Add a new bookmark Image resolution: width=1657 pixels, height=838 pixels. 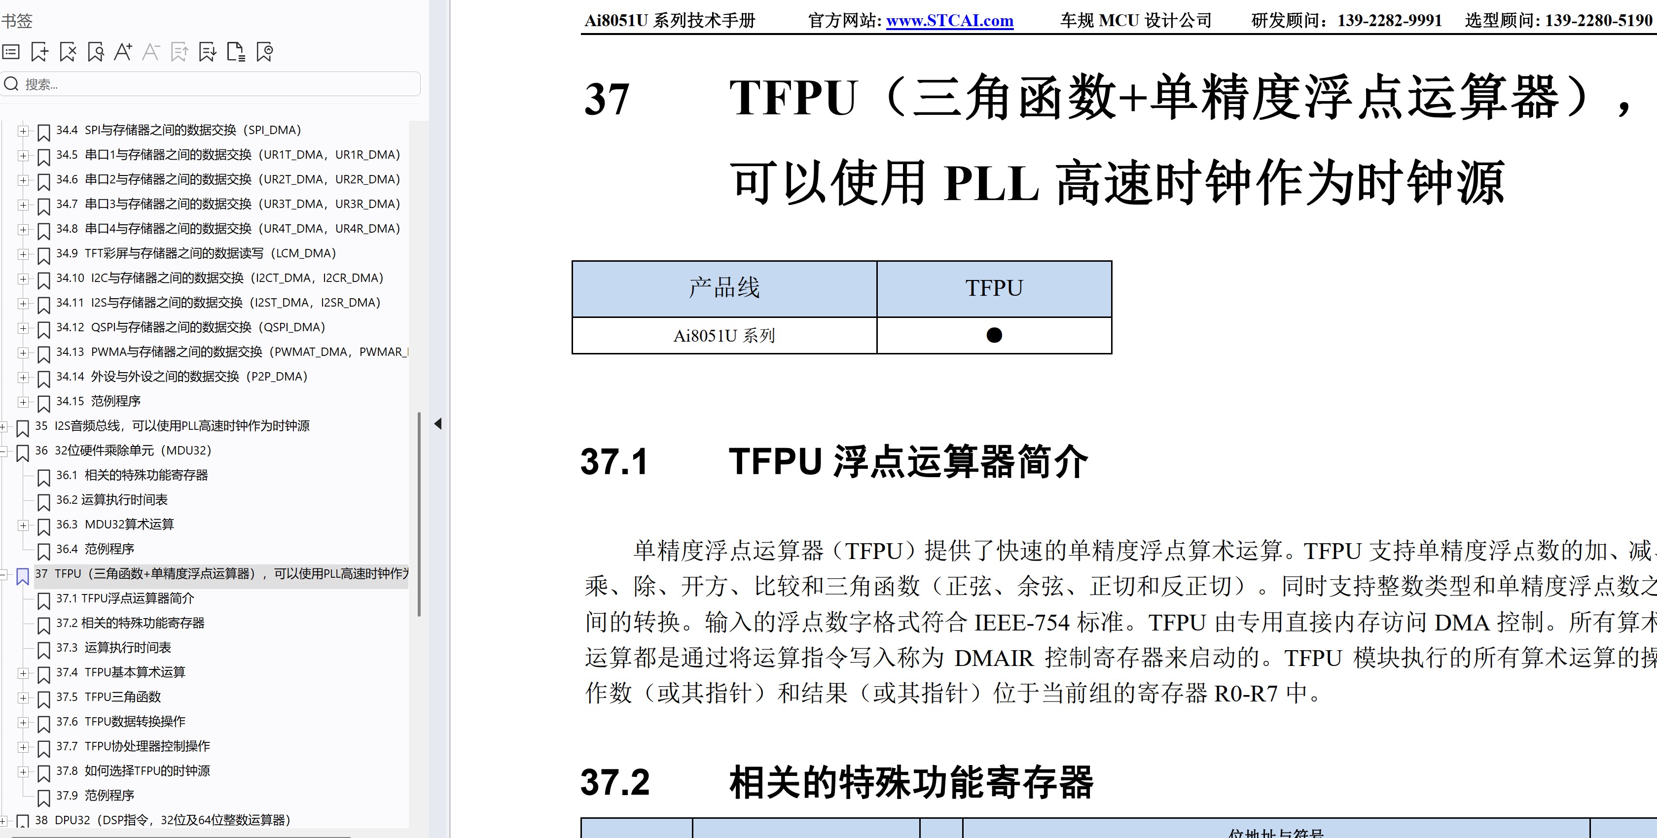[x=39, y=52]
